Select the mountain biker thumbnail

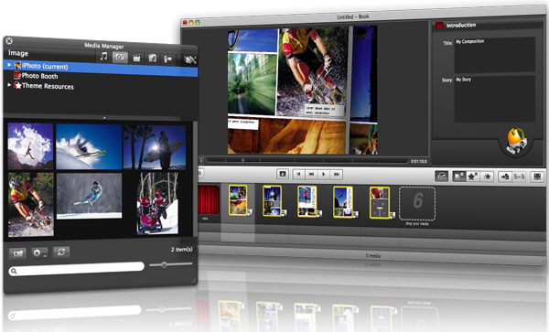click(x=31, y=204)
